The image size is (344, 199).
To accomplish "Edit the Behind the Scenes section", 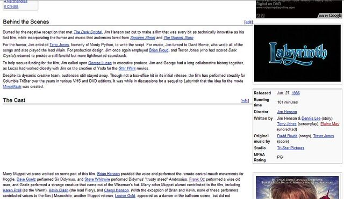I will point(248,22).
